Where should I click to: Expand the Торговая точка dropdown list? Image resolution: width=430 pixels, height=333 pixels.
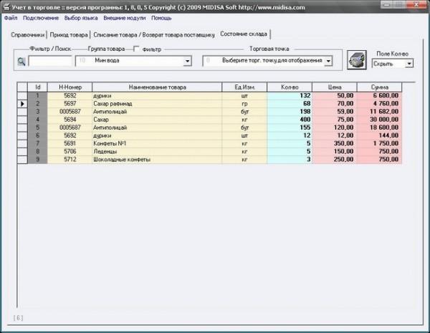(328, 62)
